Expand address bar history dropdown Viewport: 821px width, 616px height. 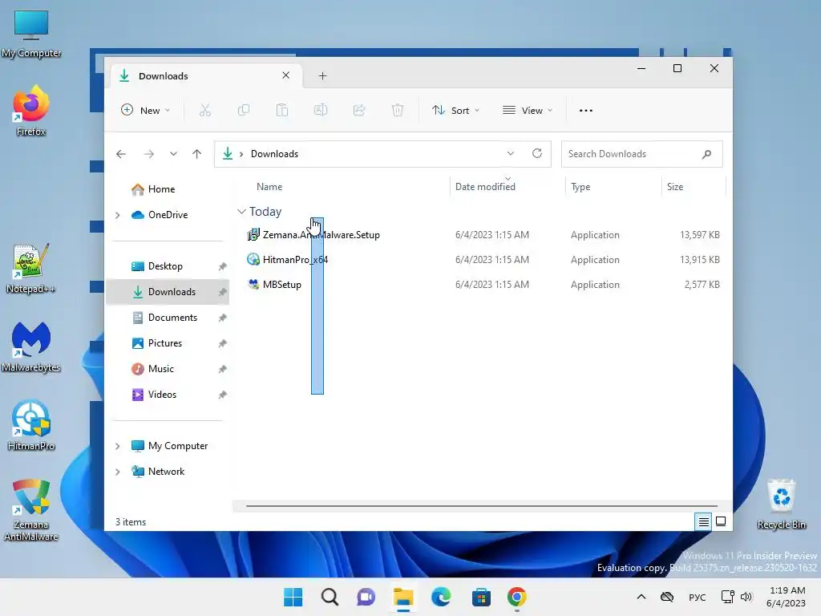click(x=511, y=153)
